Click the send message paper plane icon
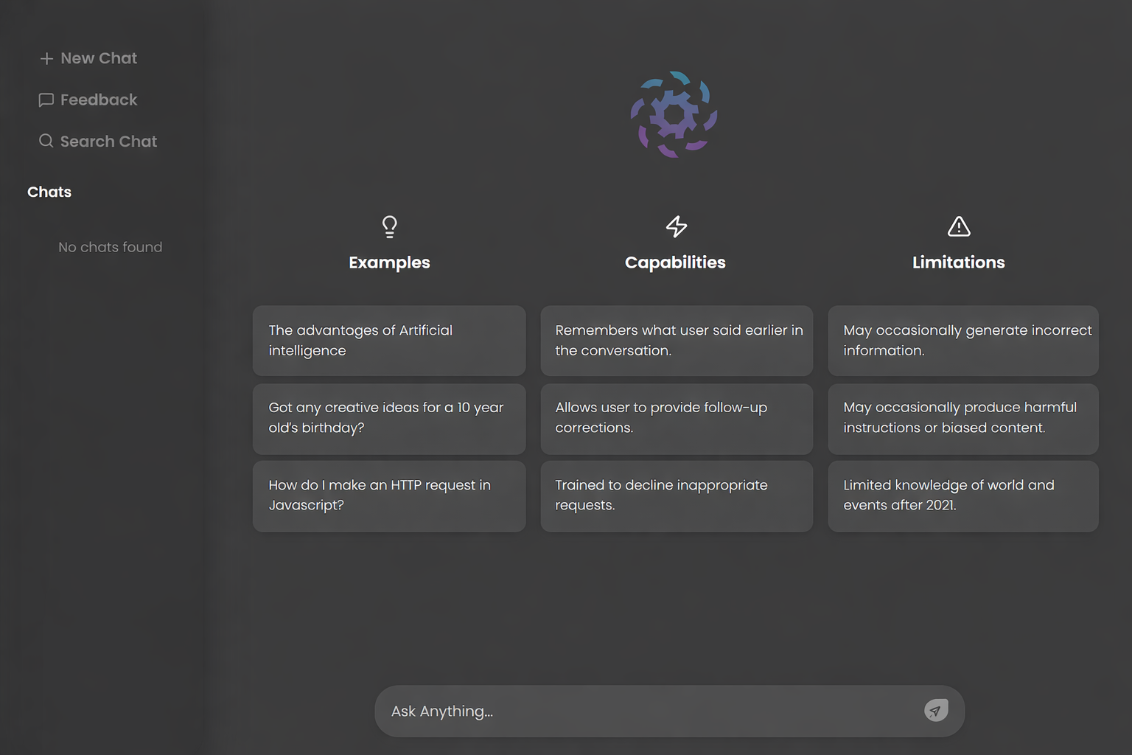Viewport: 1132px width, 755px height. (x=936, y=711)
